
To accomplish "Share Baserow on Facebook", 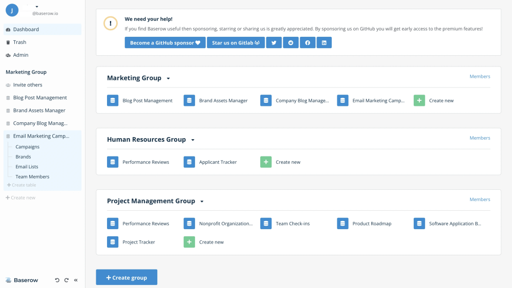I will click(x=307, y=43).
